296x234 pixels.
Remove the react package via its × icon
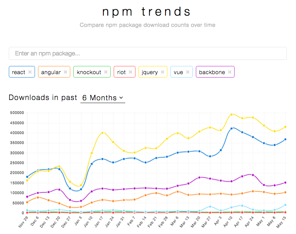30,72
